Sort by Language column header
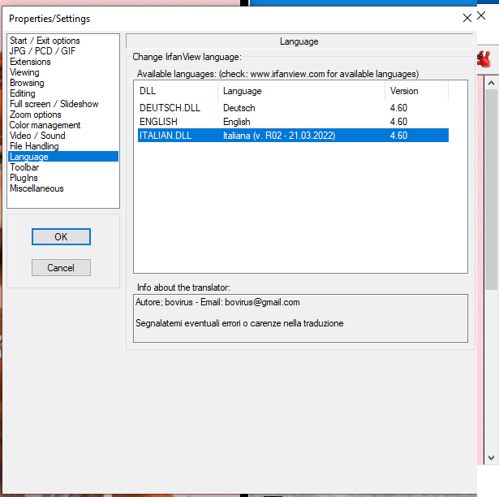 (x=301, y=91)
